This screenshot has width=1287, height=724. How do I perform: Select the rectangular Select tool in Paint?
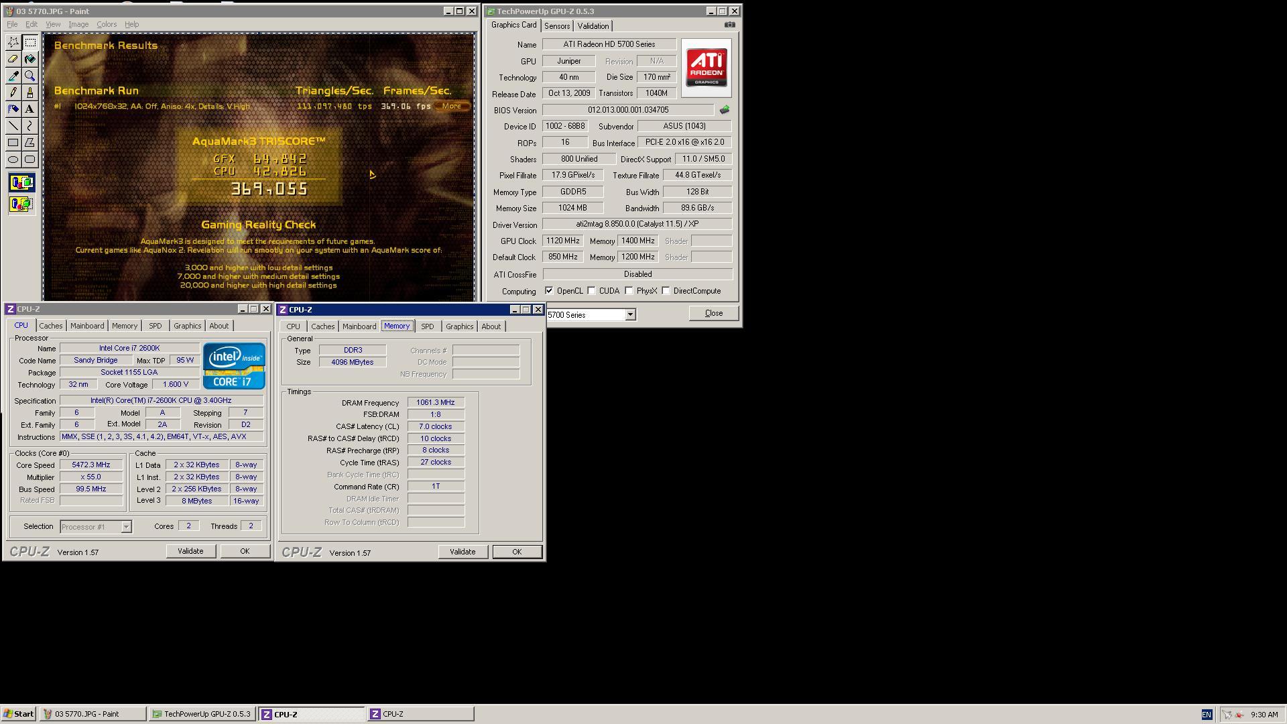coord(30,42)
